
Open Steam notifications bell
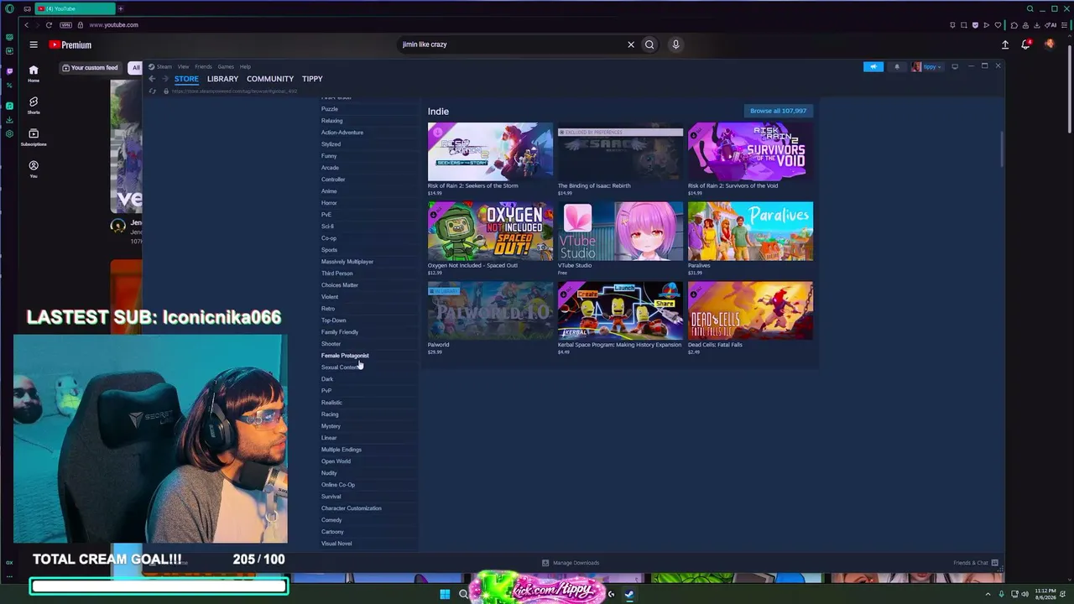click(896, 66)
